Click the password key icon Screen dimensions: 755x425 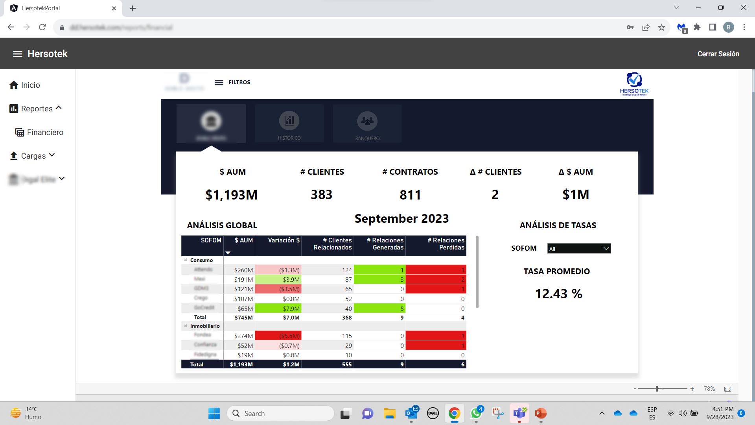[x=630, y=27]
